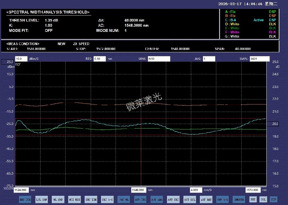Screen dimensions: 288x205
Task: Select trace F : Write in trace list
Action: pos(232,32)
